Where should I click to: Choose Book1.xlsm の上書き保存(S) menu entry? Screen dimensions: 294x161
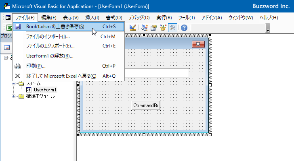coord(69,27)
